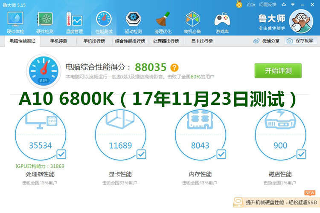Image resolution: width=320 pixels, height=213 pixels.
Task: Close the 鲁大师 window
Action: pyautogui.click(x=312, y=5)
